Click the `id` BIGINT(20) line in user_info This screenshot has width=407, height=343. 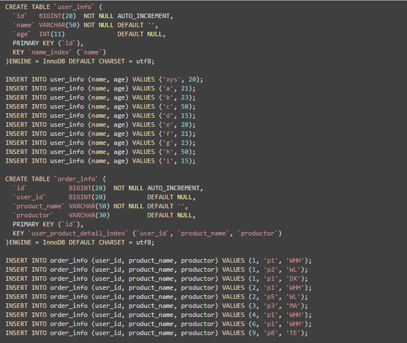click(92, 16)
